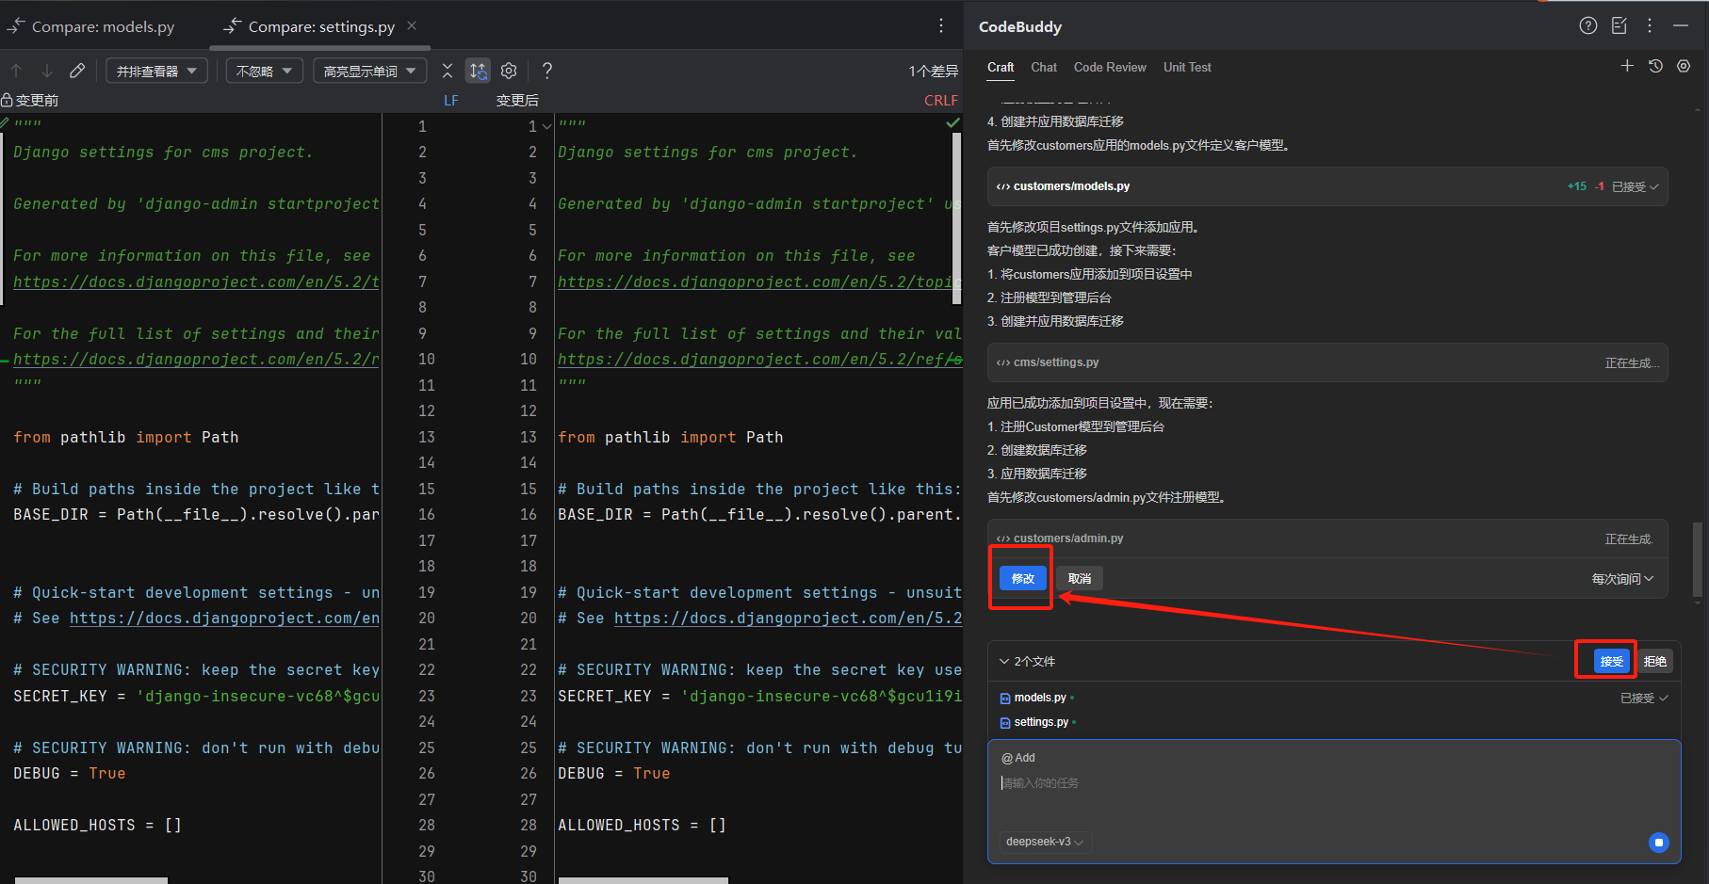
Task: Open the deepseek-v3 model selector
Action: (x=1045, y=842)
